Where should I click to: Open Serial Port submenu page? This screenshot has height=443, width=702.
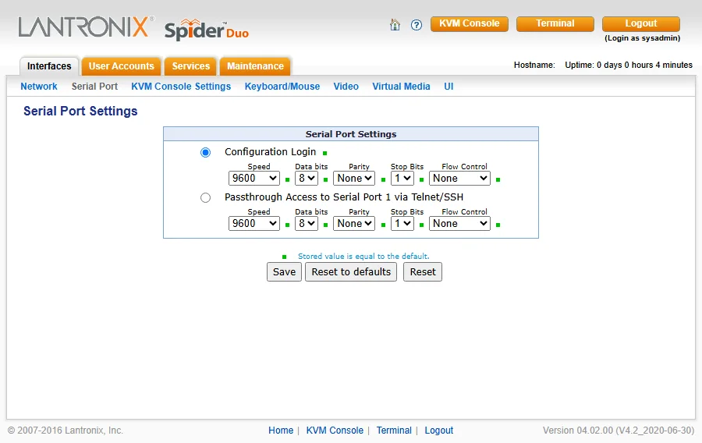coord(94,87)
